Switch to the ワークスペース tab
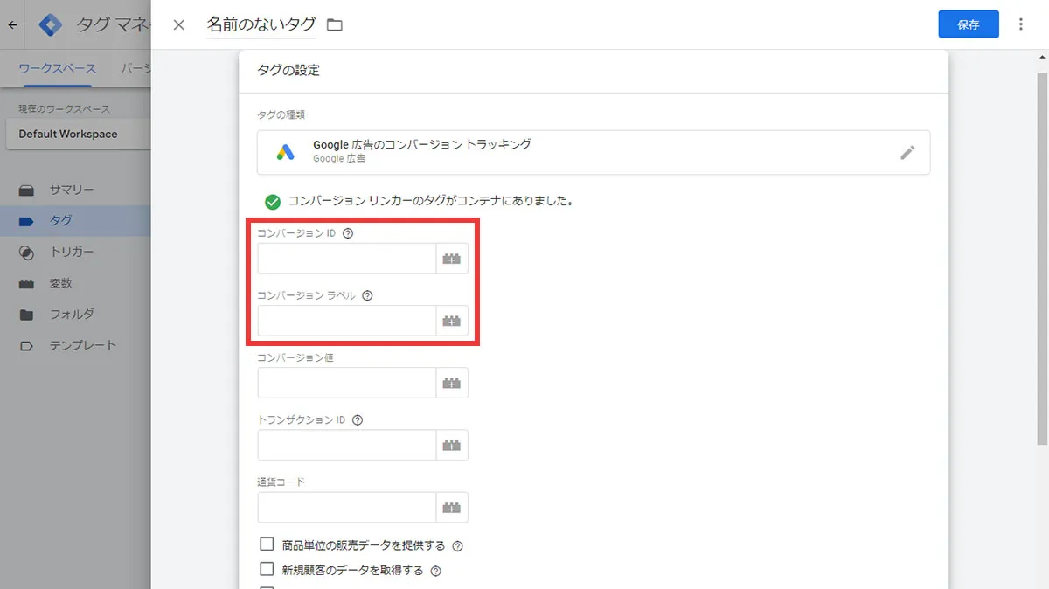Viewport: 1049px width, 589px height. pyautogui.click(x=58, y=68)
